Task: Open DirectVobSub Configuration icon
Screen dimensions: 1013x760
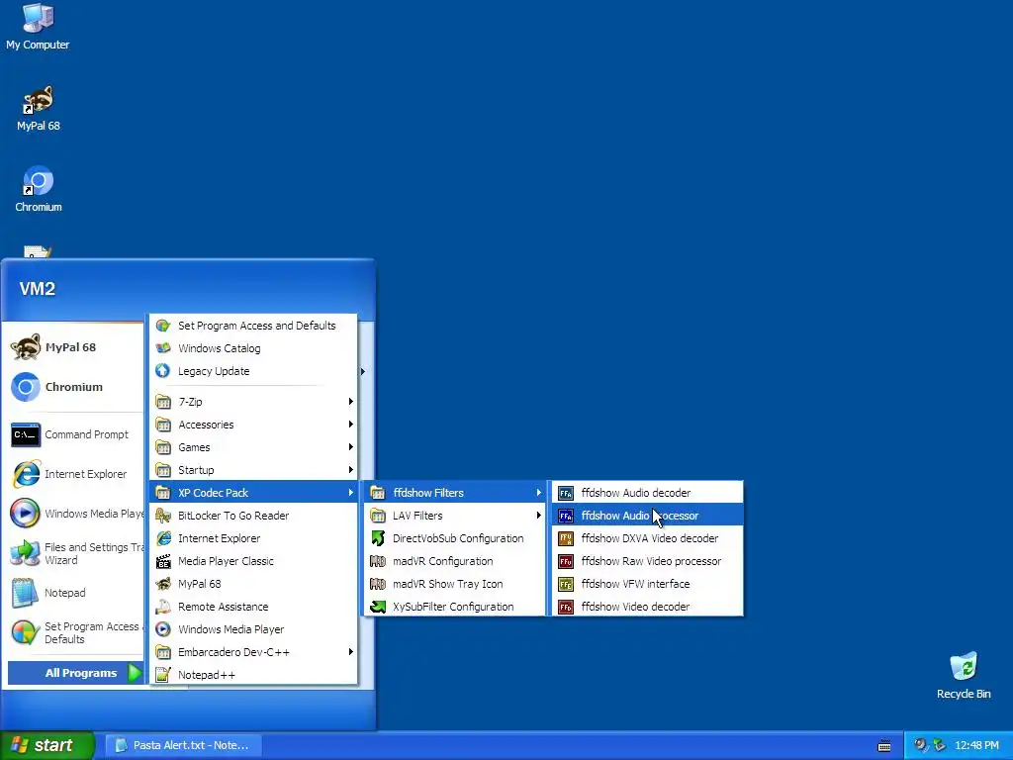Action: [x=378, y=537]
